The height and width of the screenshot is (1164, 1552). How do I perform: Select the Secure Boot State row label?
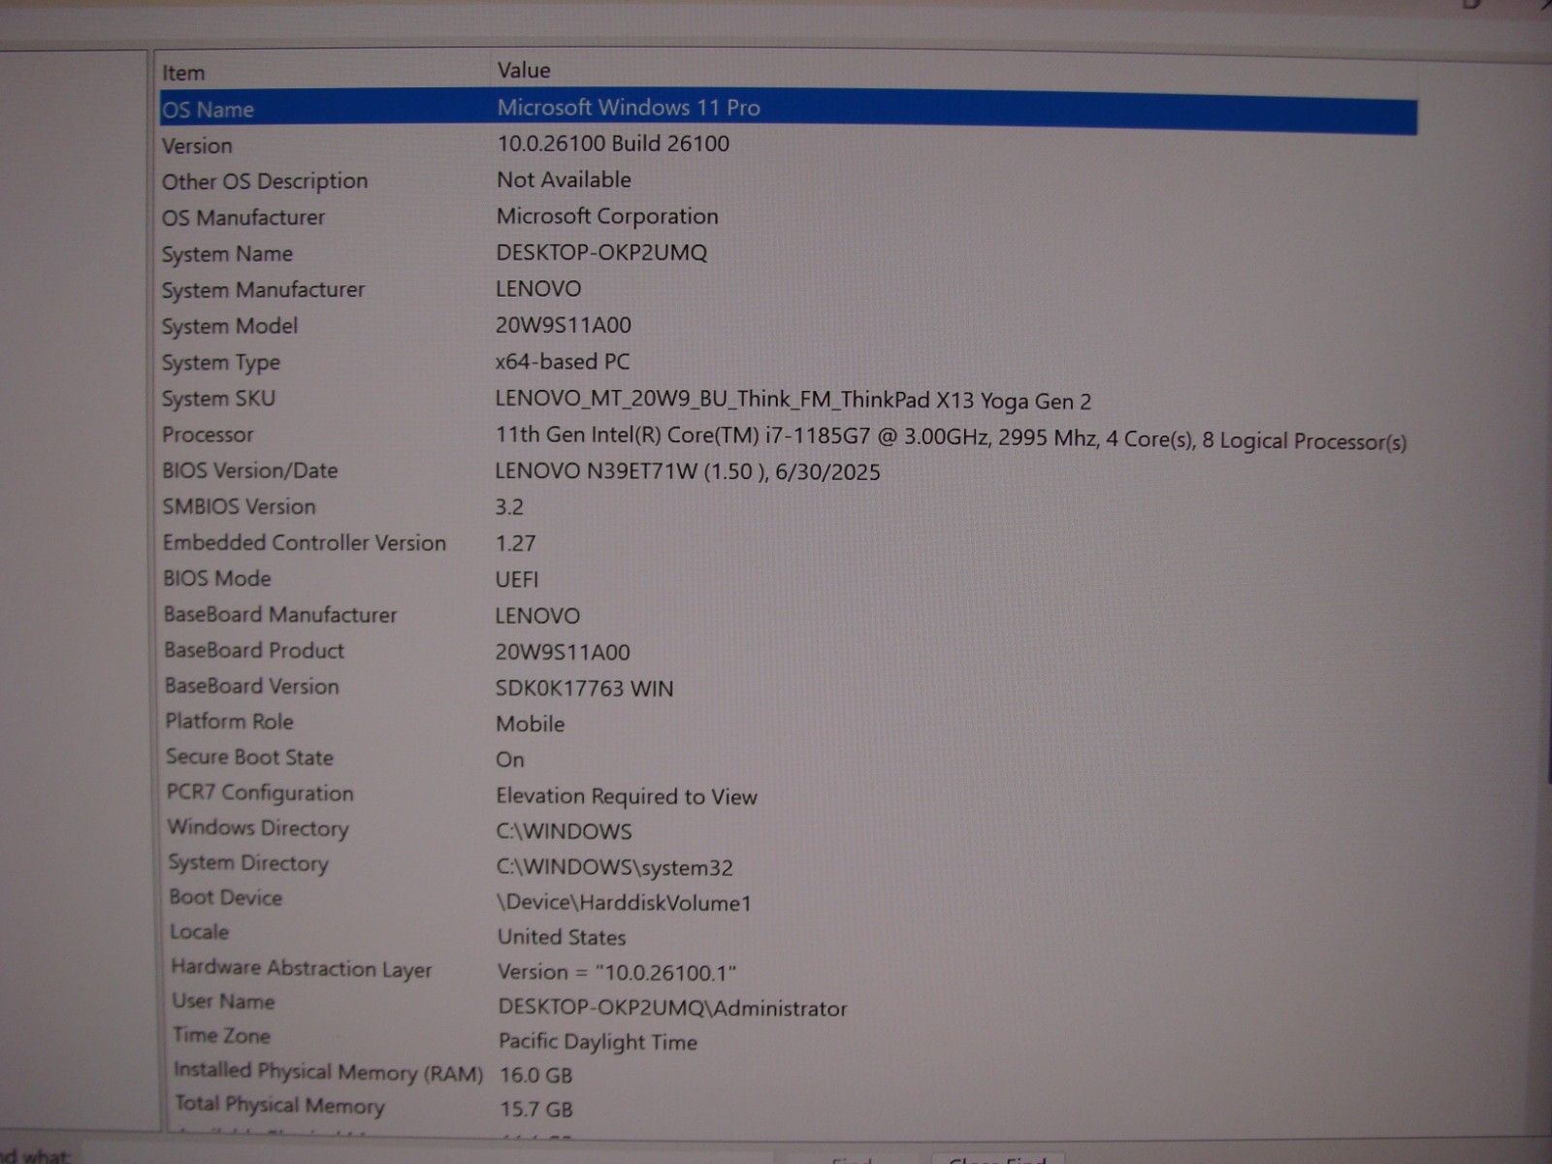pyautogui.click(x=249, y=758)
